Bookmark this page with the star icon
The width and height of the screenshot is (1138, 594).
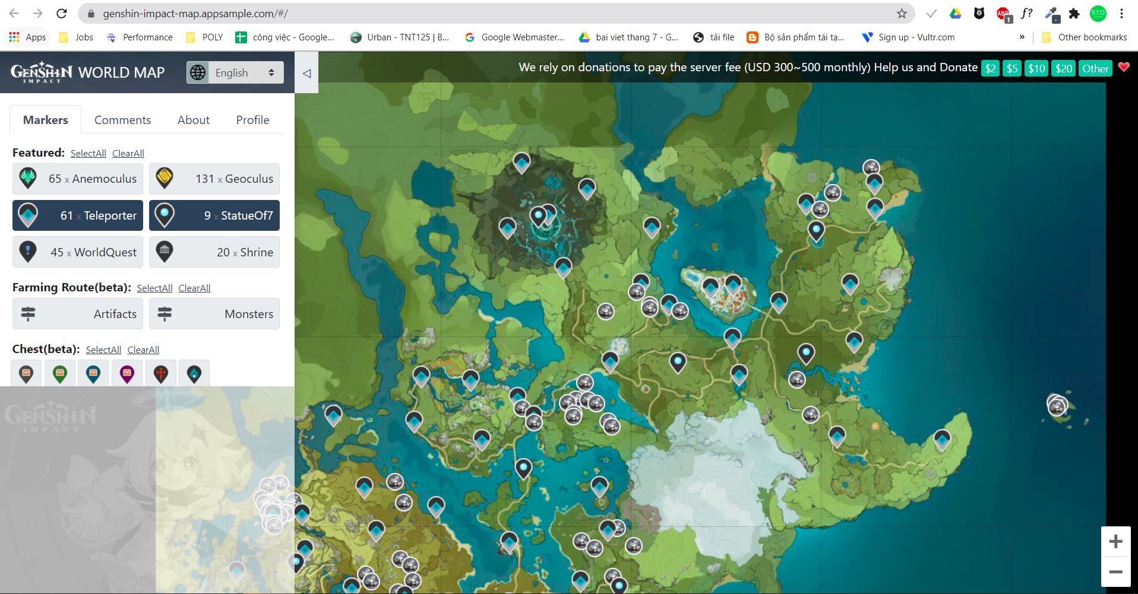(902, 13)
